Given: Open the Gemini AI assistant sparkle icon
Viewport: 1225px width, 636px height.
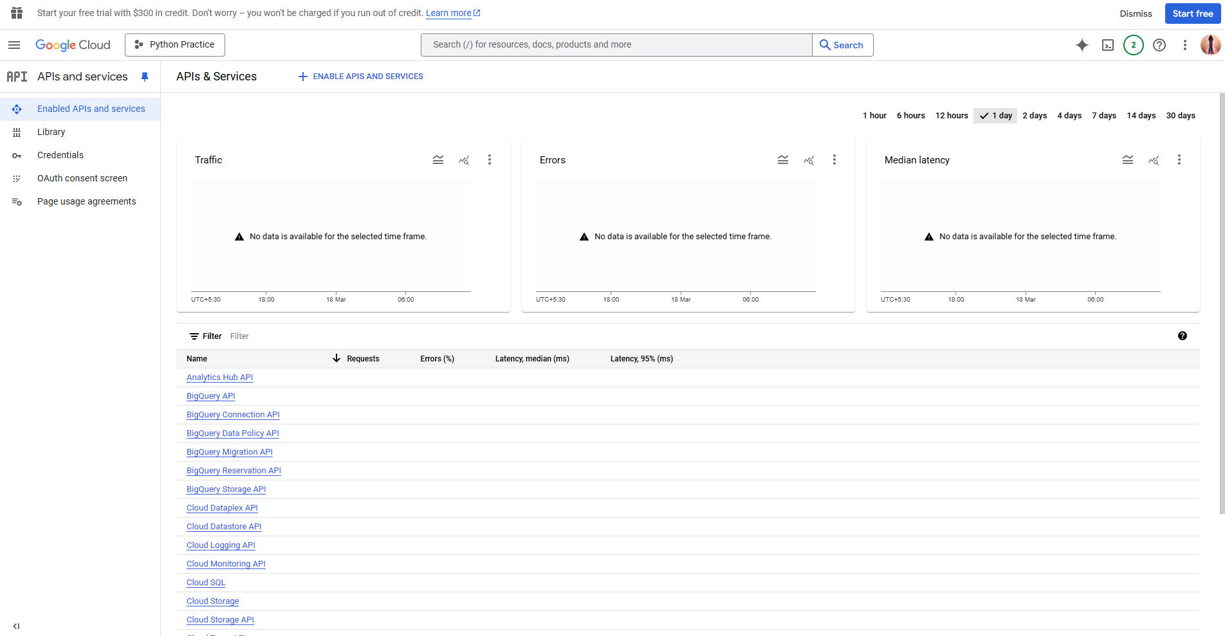Looking at the screenshot, I should pyautogui.click(x=1082, y=45).
